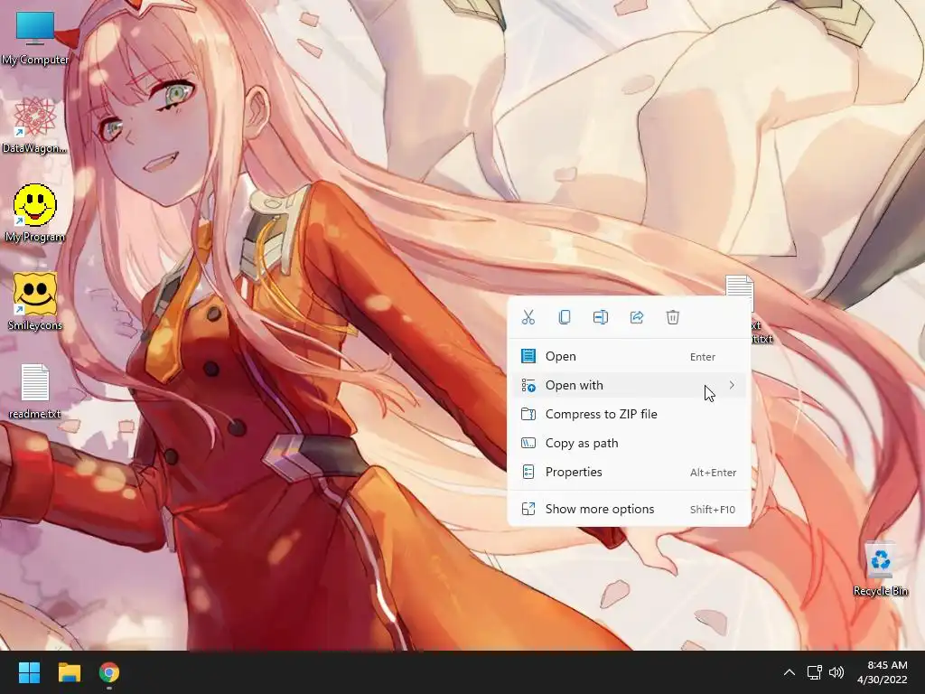Open Properties from the context menu
The width and height of the screenshot is (925, 694).
click(629, 472)
